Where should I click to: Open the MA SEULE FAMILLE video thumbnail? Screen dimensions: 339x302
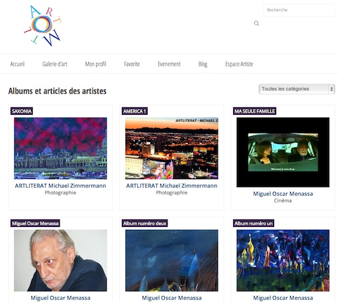283,152
